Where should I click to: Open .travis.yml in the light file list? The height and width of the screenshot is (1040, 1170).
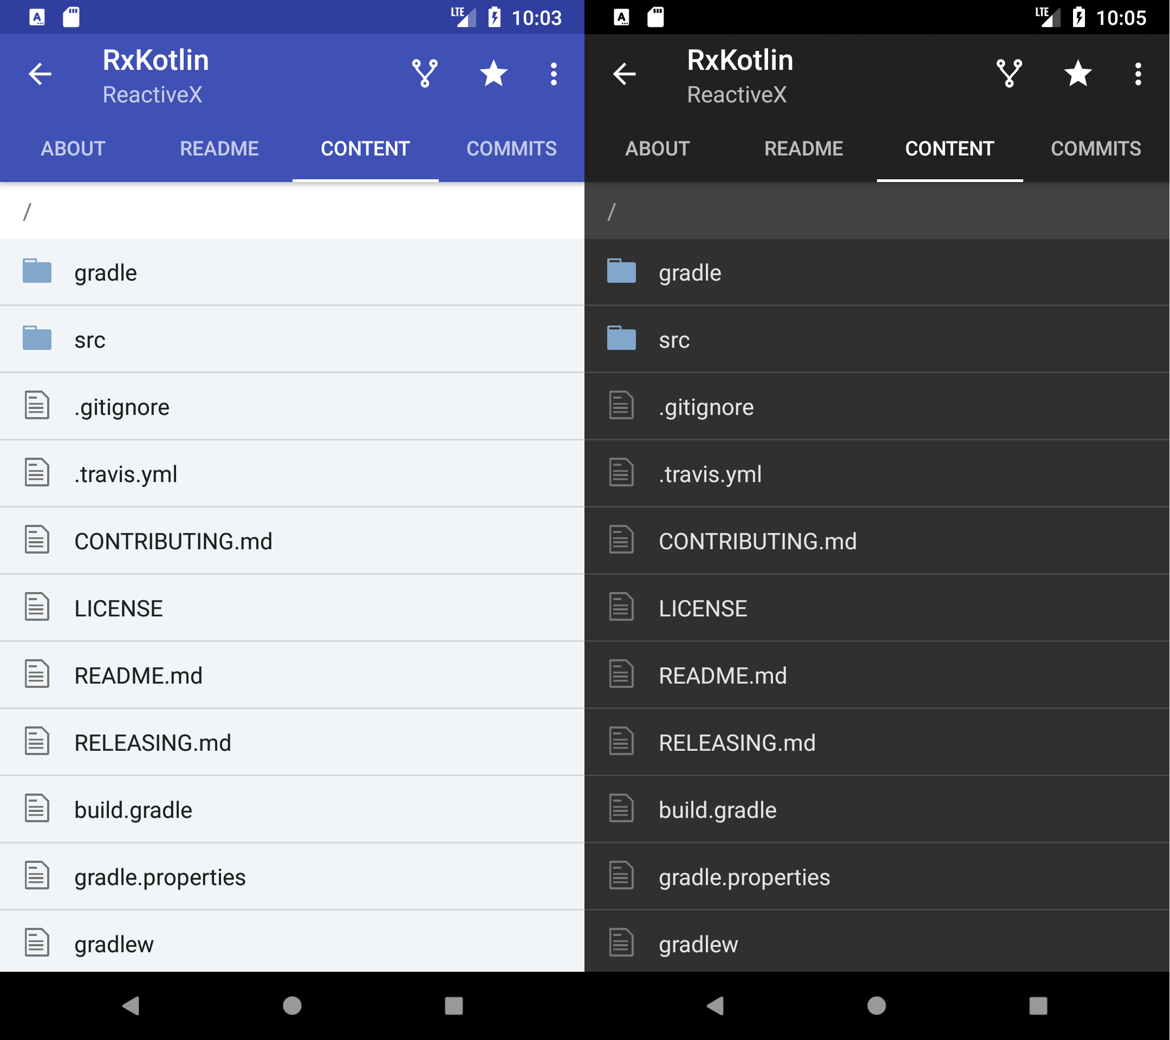(126, 474)
